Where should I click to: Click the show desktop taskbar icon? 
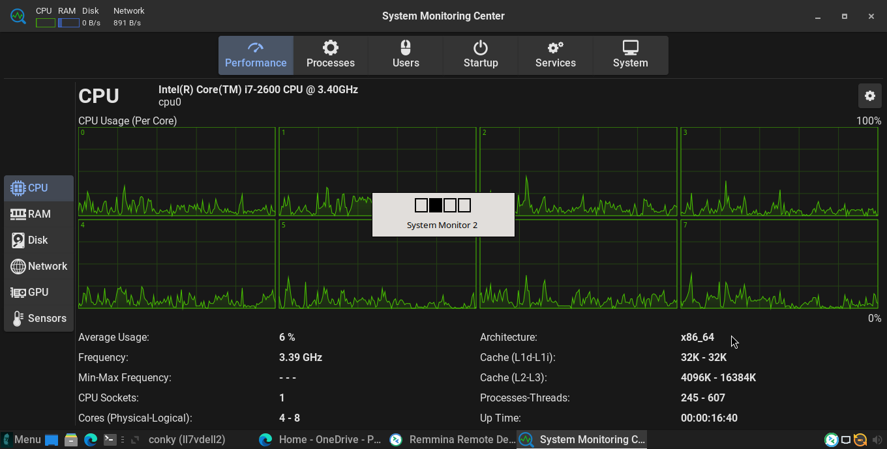(52, 440)
